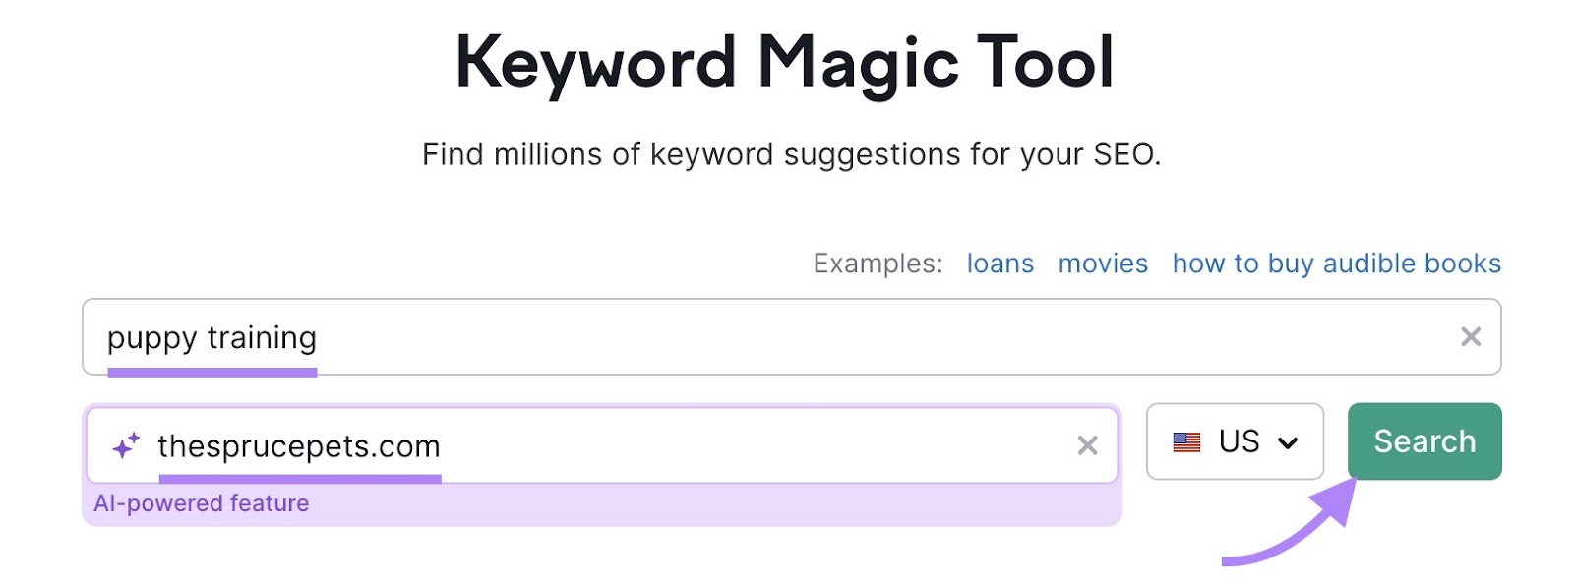1574x586 pixels.
Task: Expand the US database chevron
Action: (x=1289, y=442)
